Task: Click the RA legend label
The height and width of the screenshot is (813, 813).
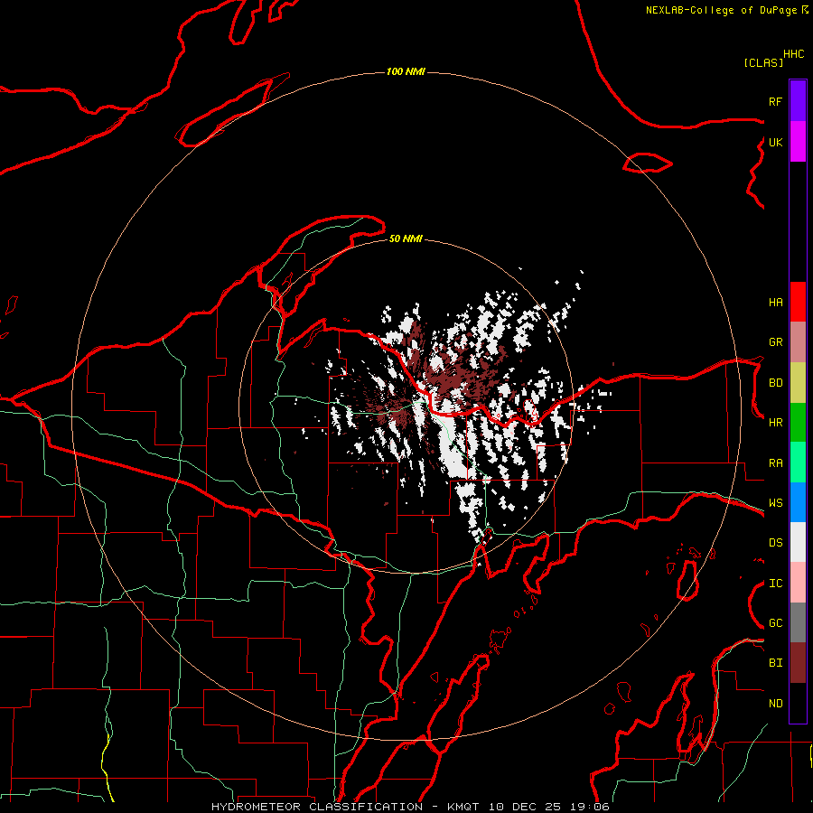Action: (x=775, y=463)
